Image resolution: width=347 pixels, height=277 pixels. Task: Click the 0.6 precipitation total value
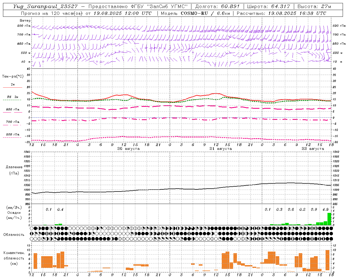[291, 209]
